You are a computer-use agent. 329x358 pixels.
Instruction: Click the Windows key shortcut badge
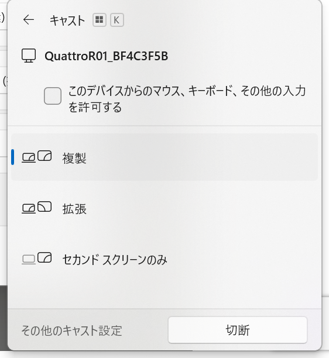click(x=100, y=20)
